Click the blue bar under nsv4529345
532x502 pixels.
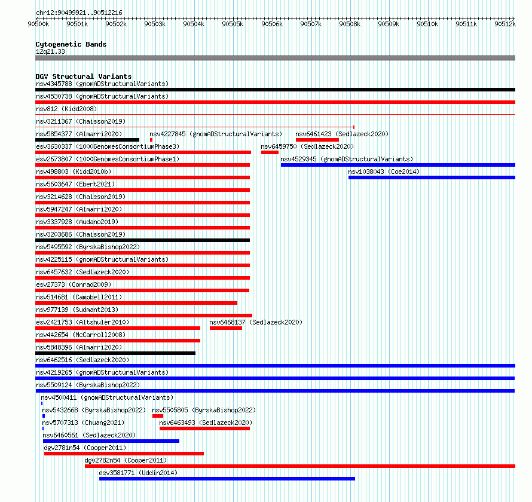398,165
